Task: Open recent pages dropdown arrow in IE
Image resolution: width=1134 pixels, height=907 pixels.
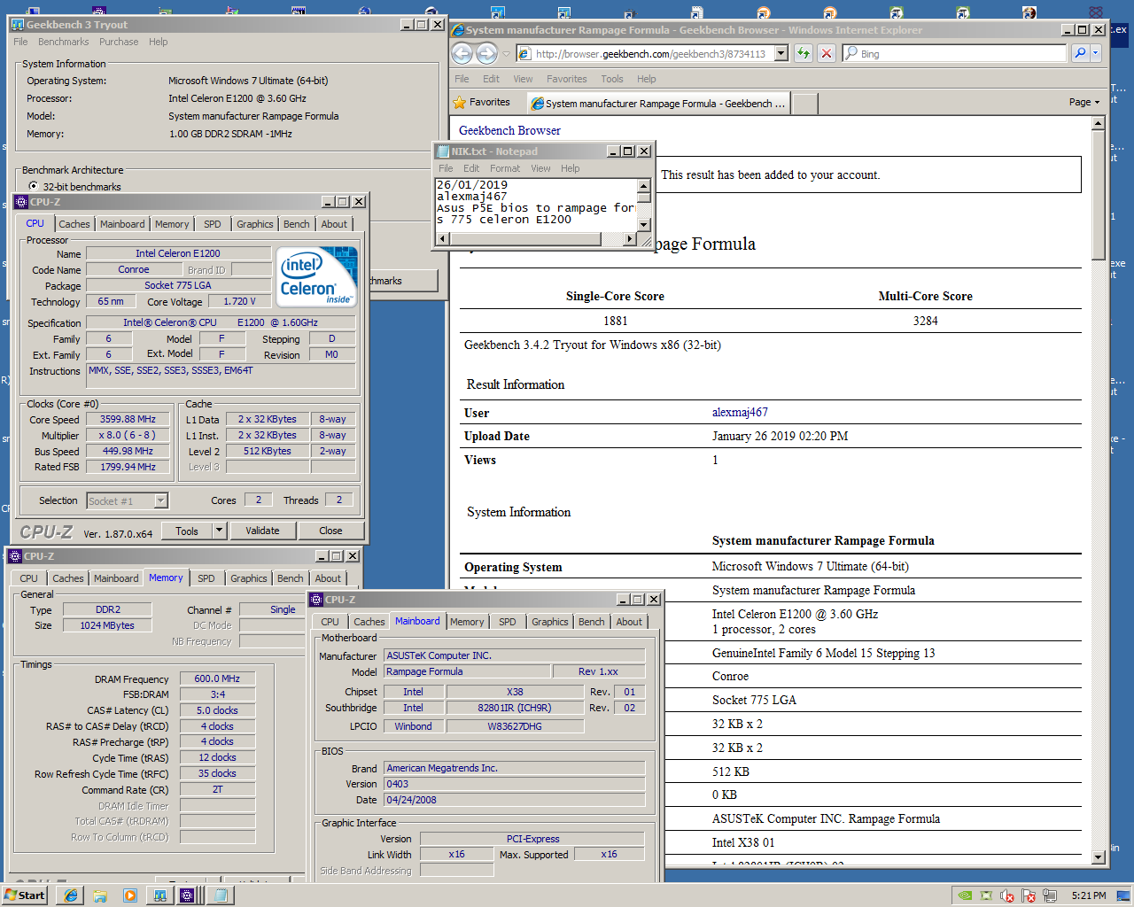Action: point(507,54)
